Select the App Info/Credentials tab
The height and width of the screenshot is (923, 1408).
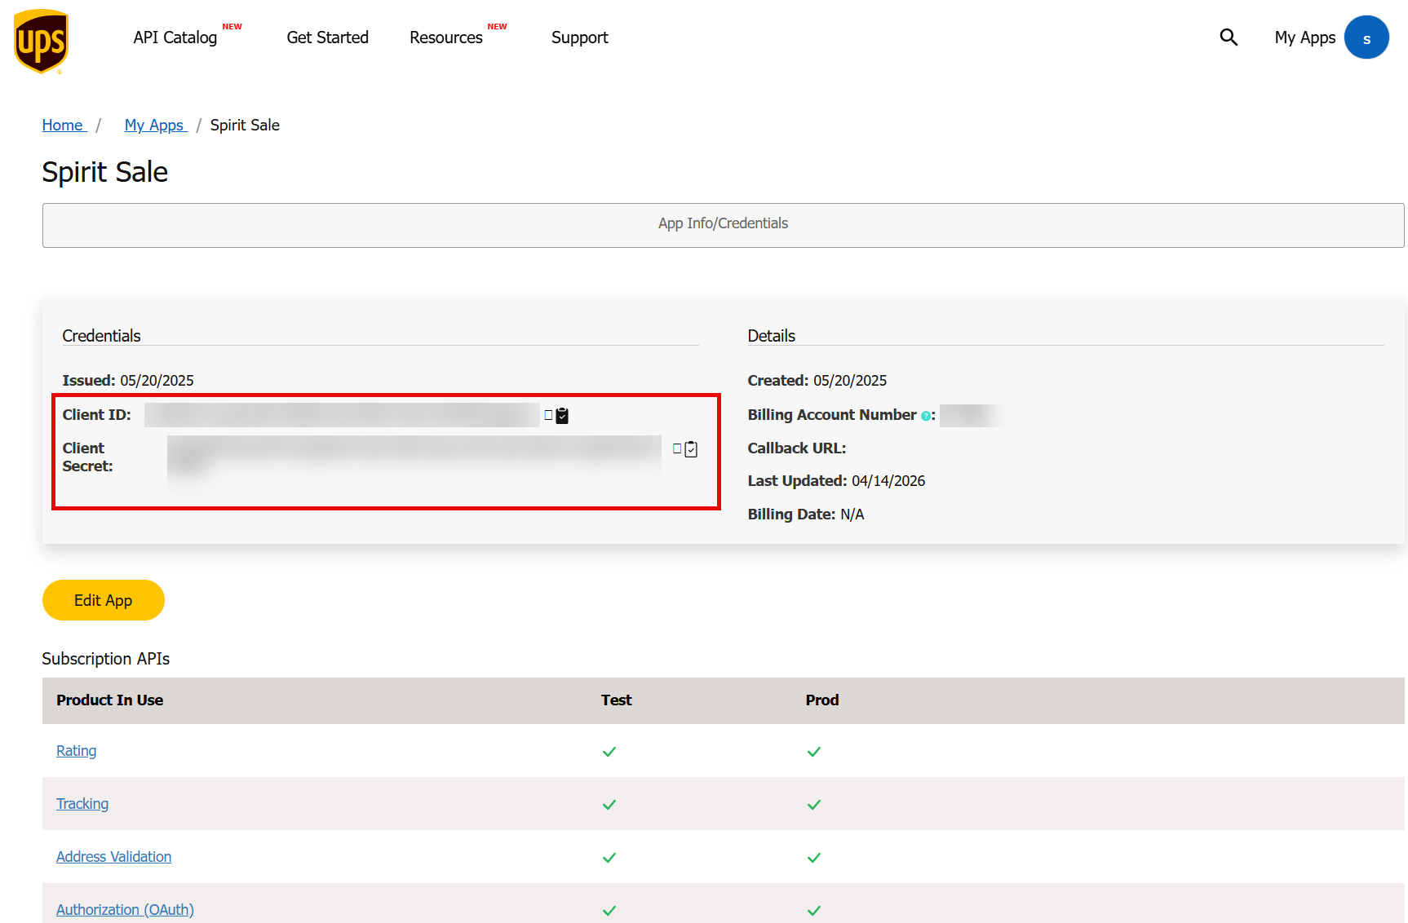[723, 225]
